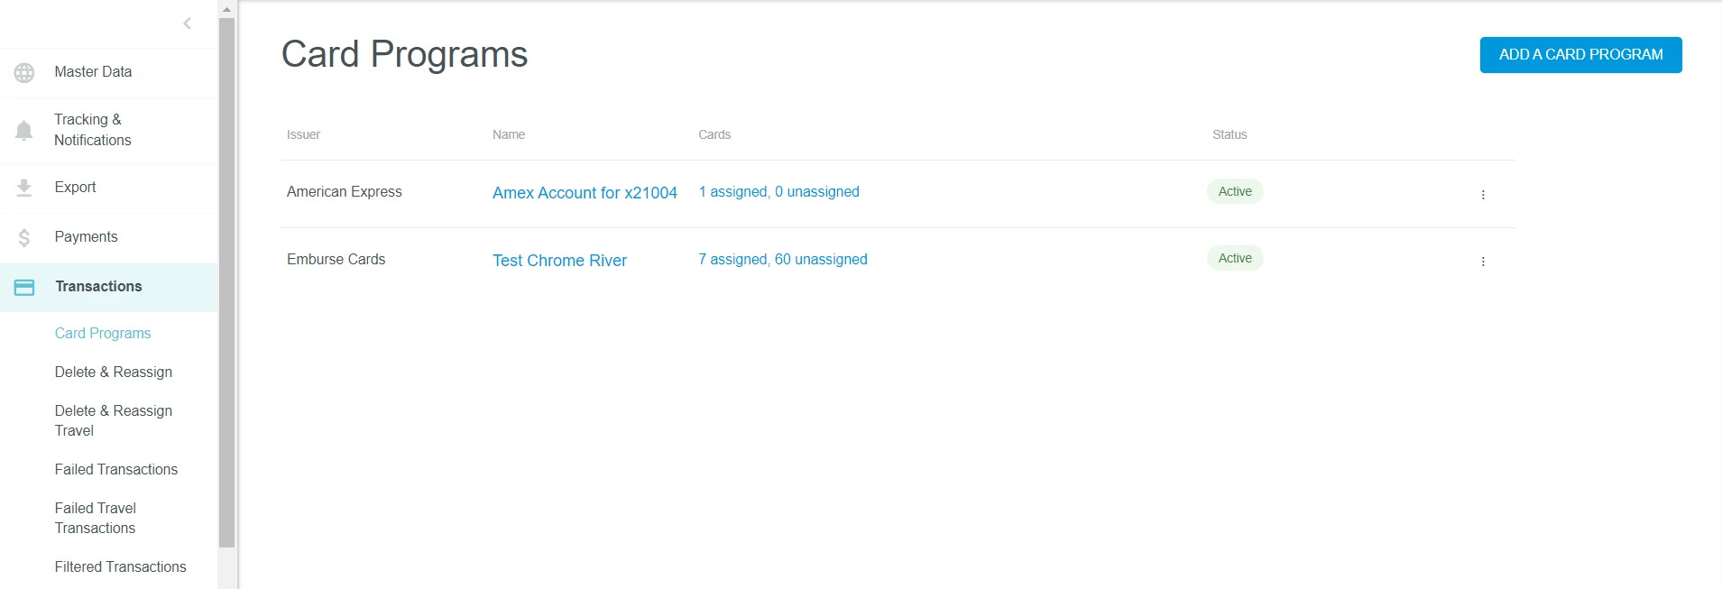Go to Delete & Reassign Travel

[x=113, y=420]
